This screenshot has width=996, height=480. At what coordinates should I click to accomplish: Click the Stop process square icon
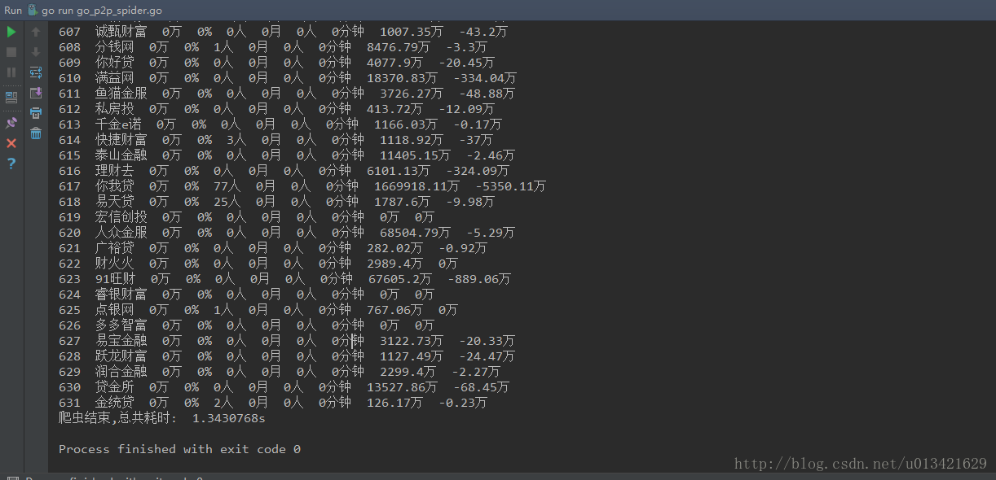click(11, 52)
